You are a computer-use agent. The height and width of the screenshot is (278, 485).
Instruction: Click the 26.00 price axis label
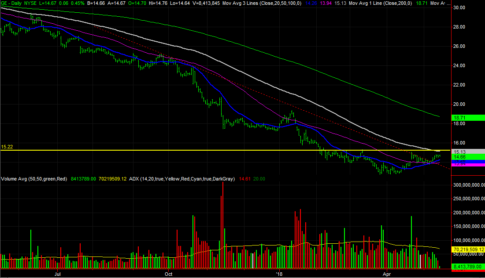459,46
